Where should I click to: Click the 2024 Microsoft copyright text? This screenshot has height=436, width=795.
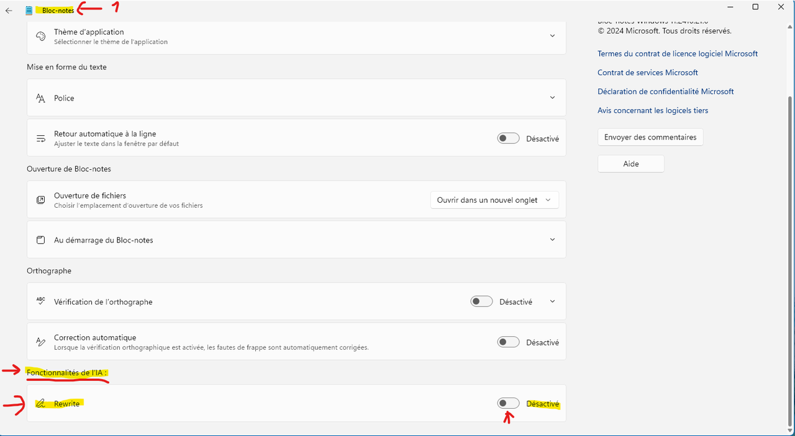coord(665,30)
